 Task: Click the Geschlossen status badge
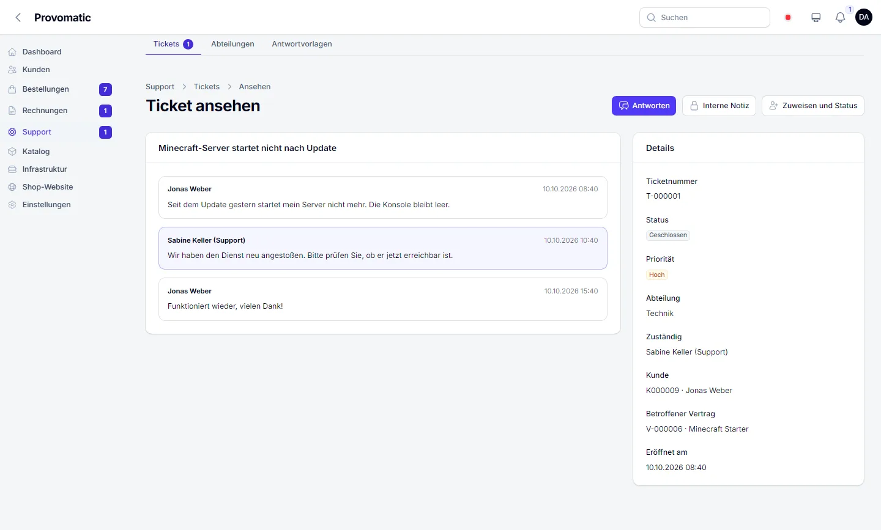pyautogui.click(x=668, y=235)
